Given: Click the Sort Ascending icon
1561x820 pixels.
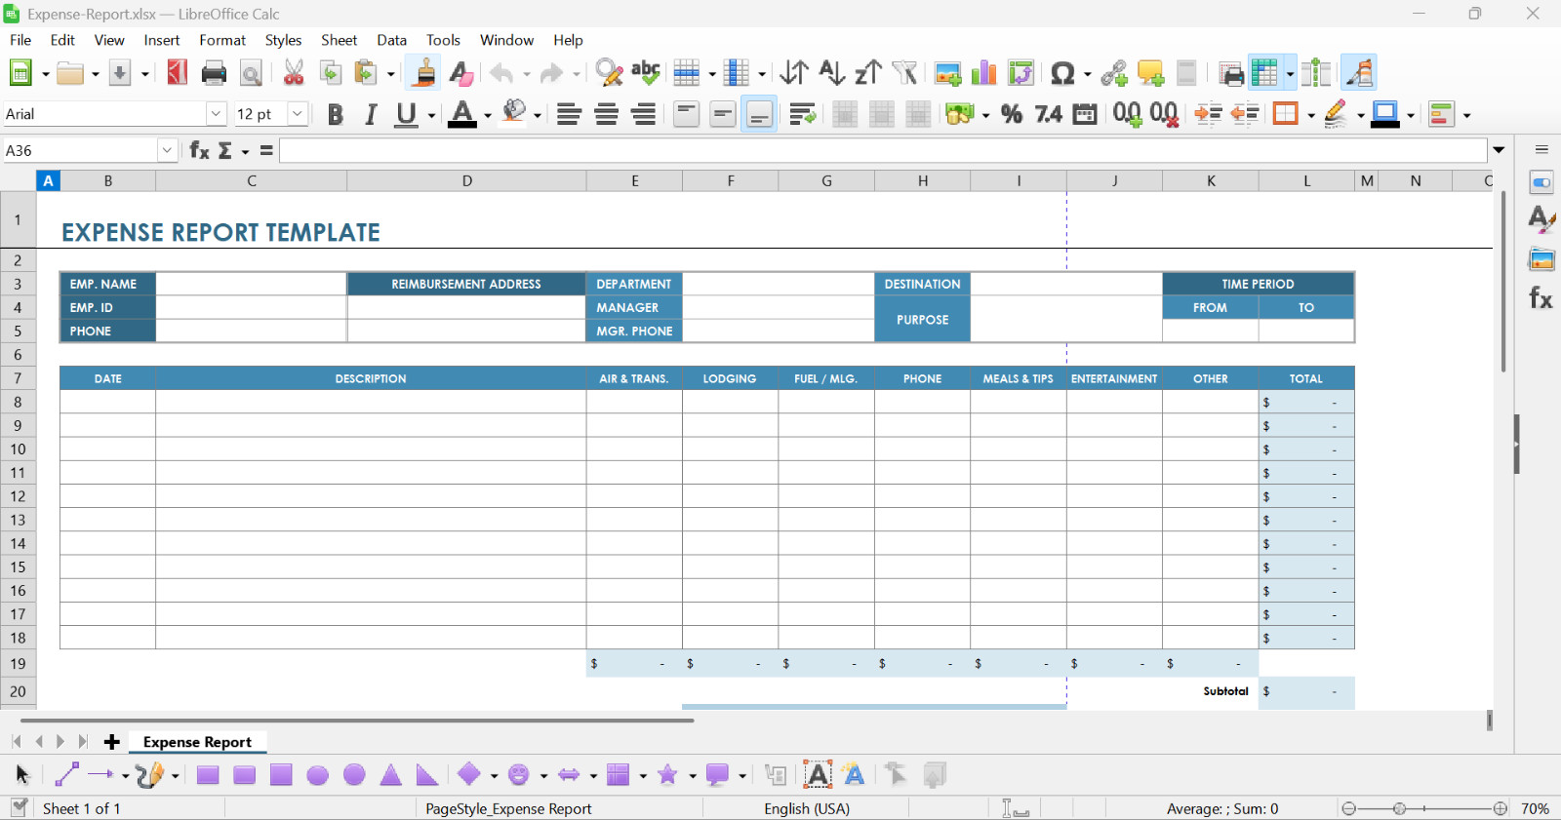Looking at the screenshot, I should click(831, 73).
